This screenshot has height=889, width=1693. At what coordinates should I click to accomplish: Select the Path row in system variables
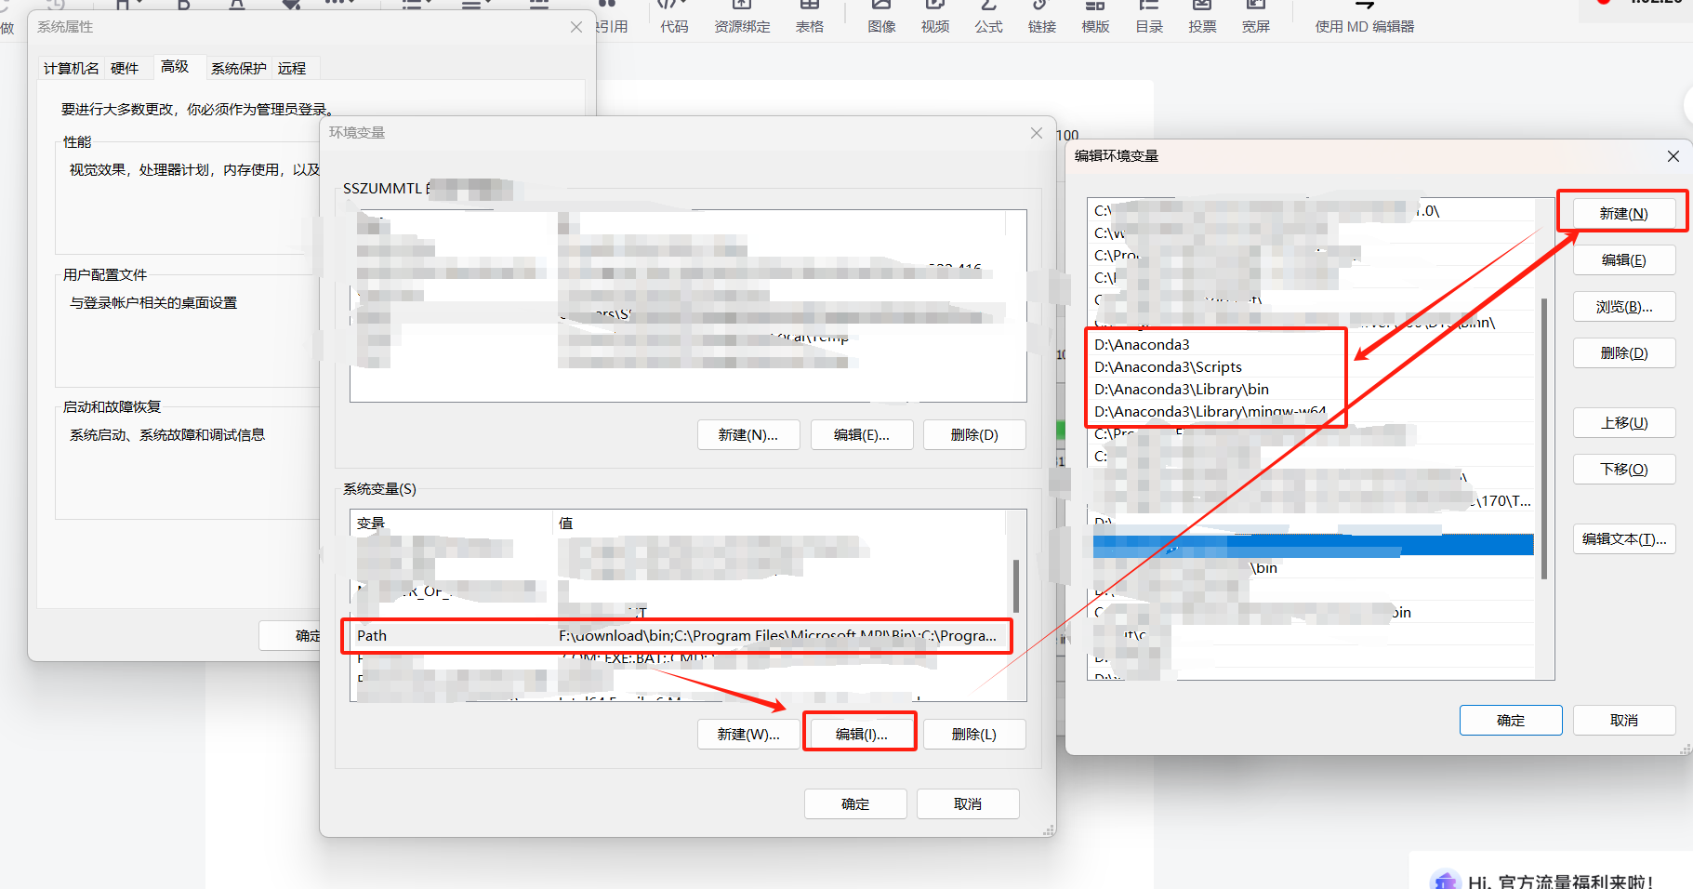click(679, 636)
